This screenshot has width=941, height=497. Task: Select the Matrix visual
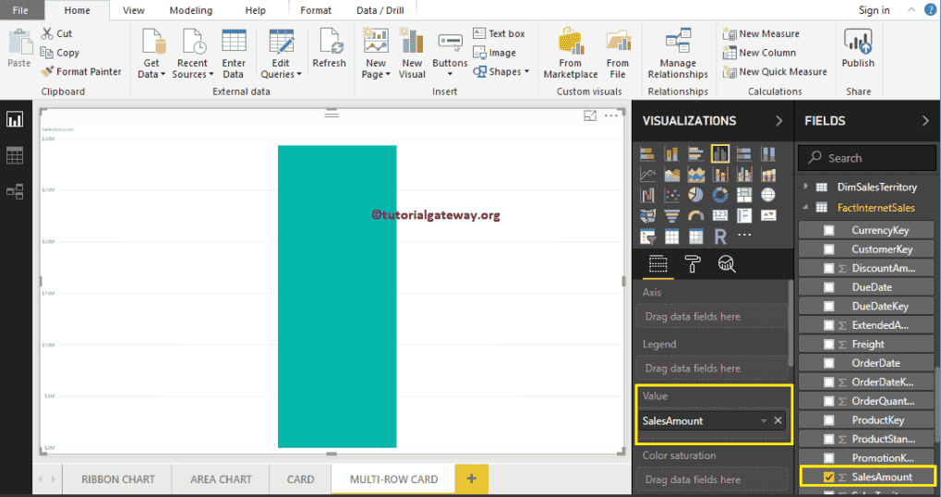(695, 236)
